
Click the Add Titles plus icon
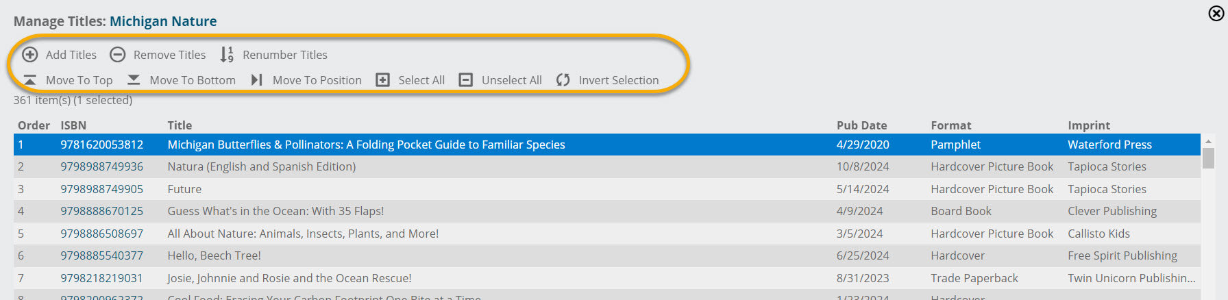(30, 54)
